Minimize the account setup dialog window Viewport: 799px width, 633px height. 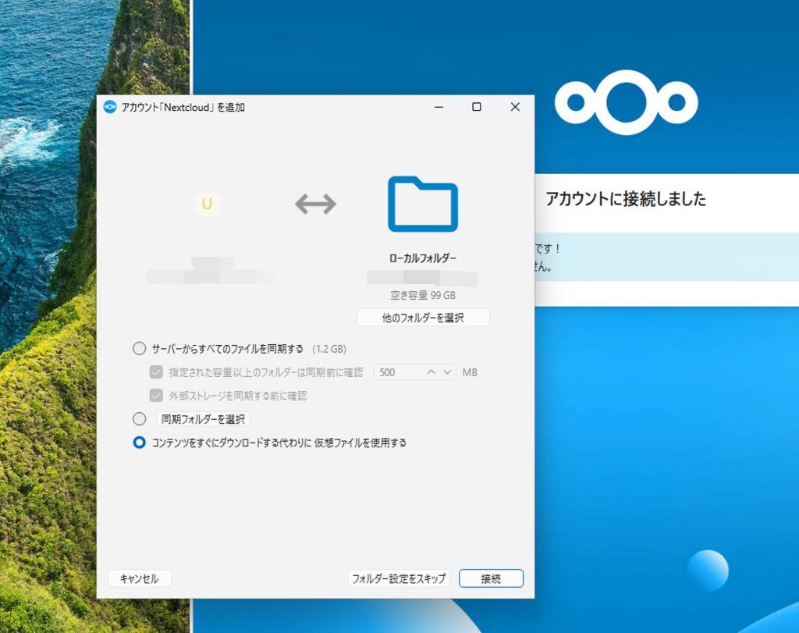click(438, 107)
